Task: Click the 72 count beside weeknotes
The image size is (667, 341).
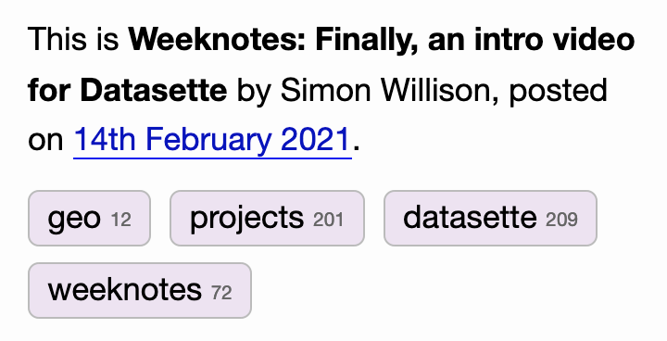Action: click(x=221, y=293)
